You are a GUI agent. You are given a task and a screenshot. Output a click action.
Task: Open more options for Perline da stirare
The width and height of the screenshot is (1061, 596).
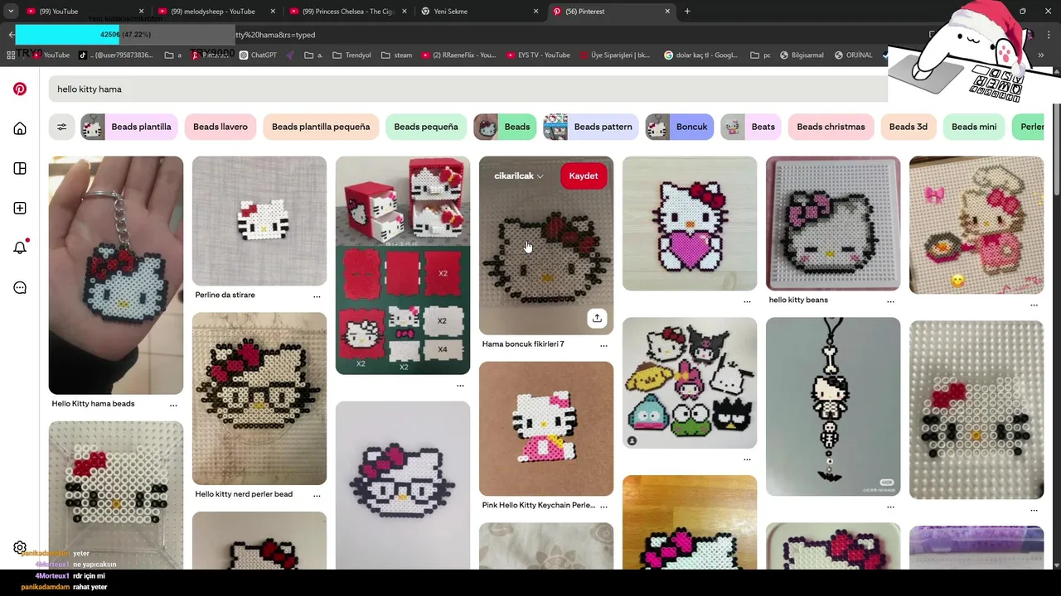pos(317,296)
